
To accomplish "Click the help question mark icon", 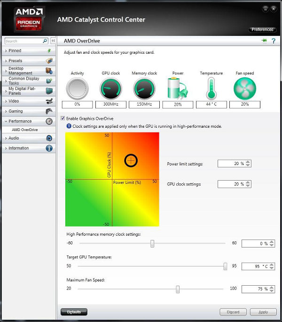I will [x=273, y=41].
